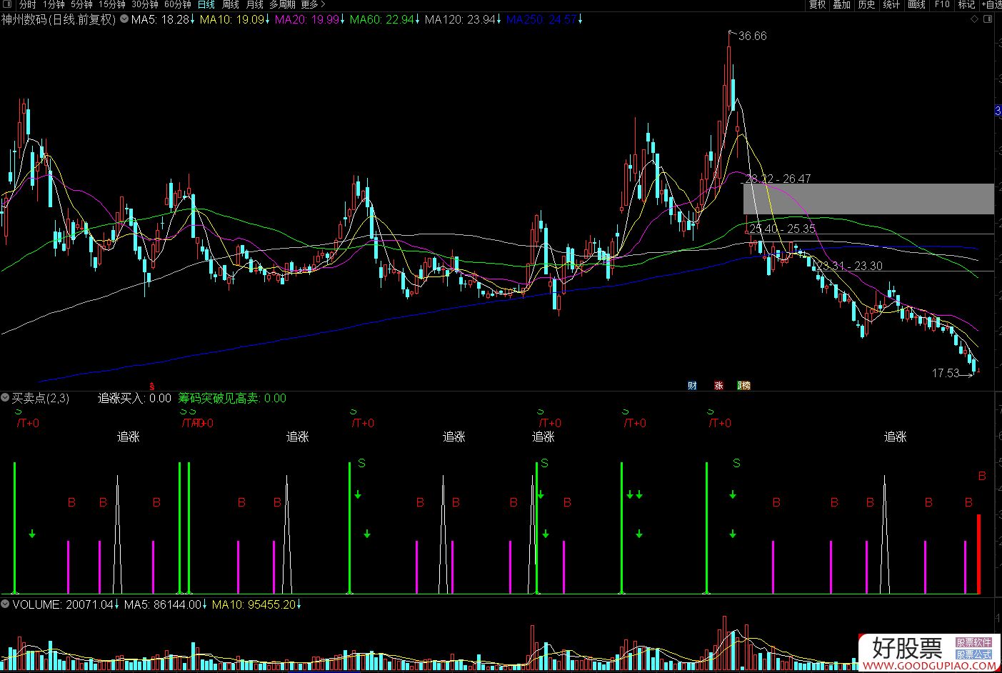Click the red B signal at far right of indicator

tap(982, 476)
